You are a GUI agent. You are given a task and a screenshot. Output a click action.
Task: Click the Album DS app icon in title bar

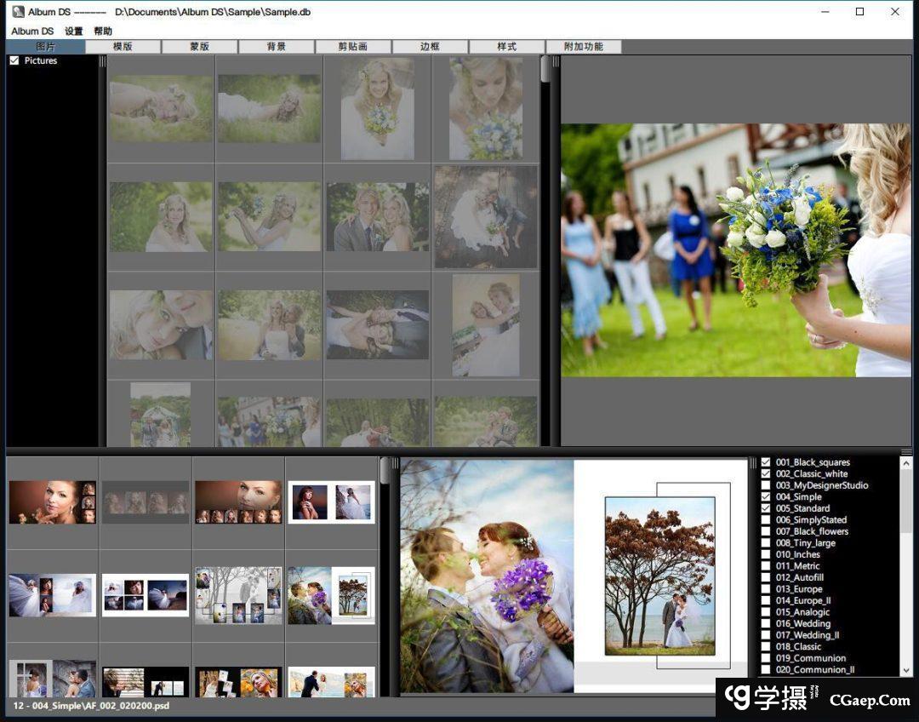(x=18, y=12)
